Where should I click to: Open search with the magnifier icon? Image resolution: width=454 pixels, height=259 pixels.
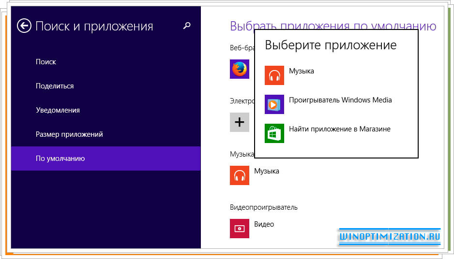click(x=187, y=26)
